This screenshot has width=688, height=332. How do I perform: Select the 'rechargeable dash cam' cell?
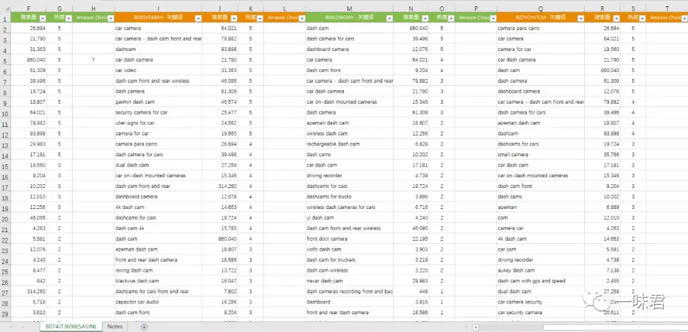[x=349, y=144]
